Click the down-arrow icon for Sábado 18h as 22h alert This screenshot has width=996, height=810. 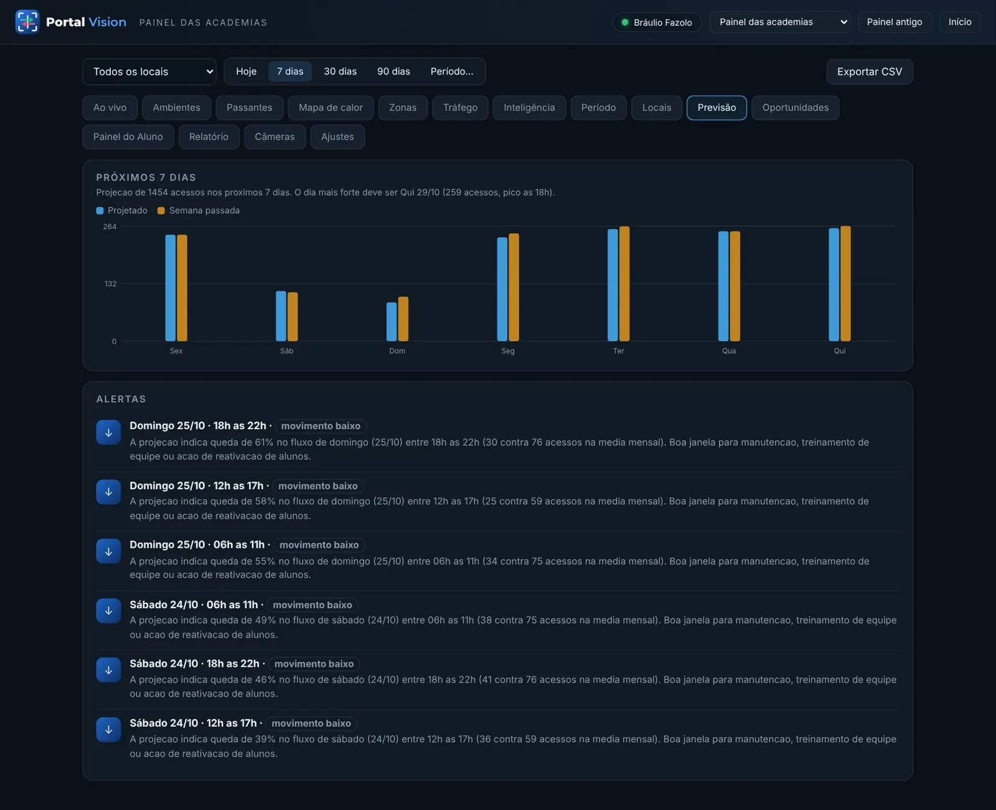pos(108,670)
